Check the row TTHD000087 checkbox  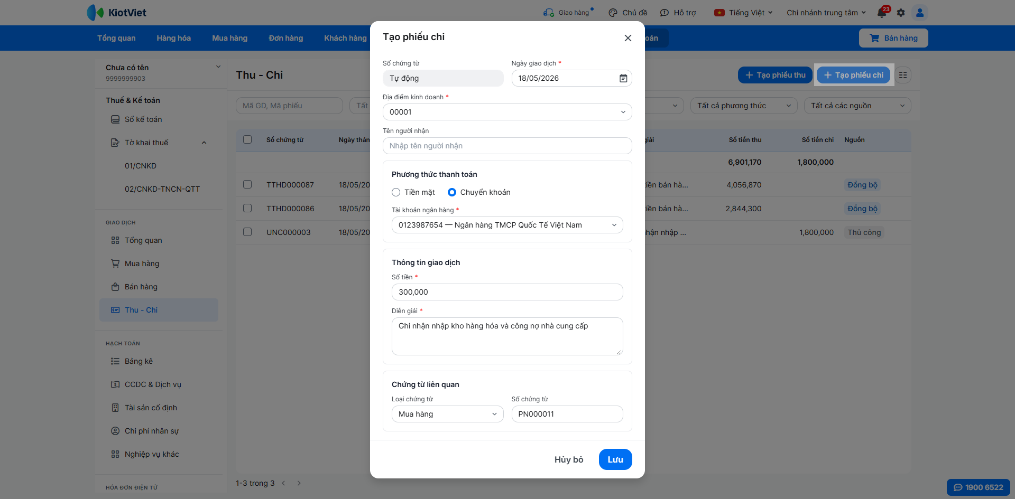(247, 184)
